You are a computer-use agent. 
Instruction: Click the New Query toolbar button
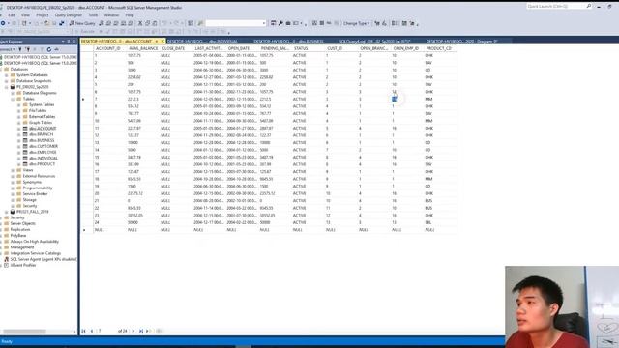82,23
